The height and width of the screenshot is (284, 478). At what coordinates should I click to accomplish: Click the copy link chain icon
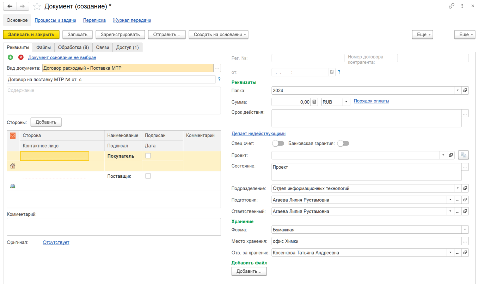tap(451, 6)
